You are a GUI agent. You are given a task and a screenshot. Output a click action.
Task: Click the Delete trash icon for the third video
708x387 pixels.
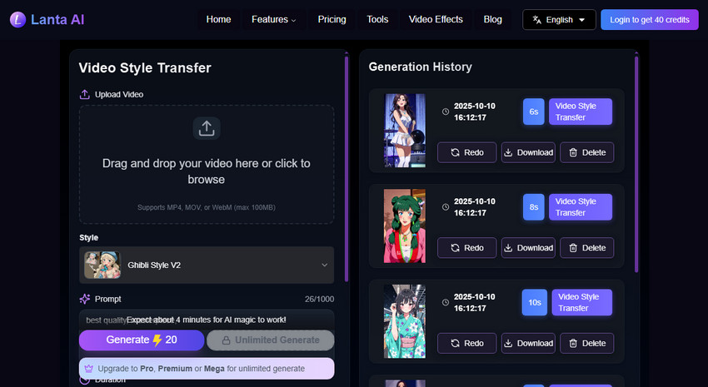coord(573,343)
